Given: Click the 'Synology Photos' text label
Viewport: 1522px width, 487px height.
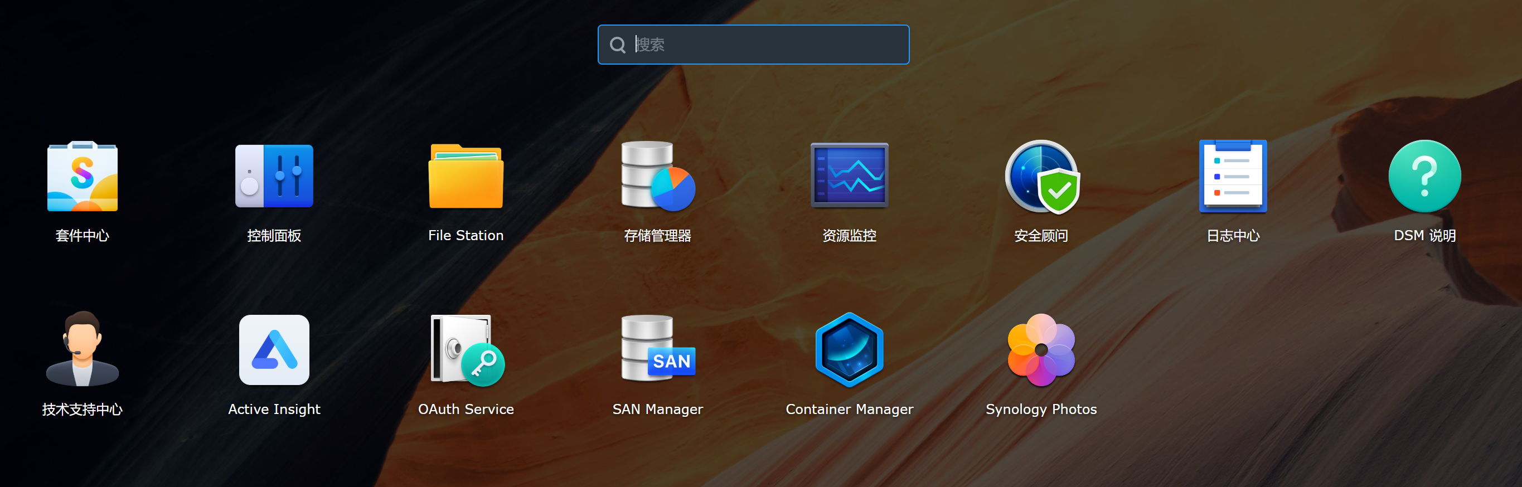Looking at the screenshot, I should pos(1041,409).
